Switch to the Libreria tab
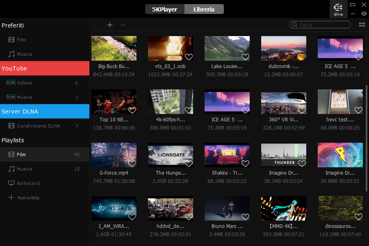 204,9
